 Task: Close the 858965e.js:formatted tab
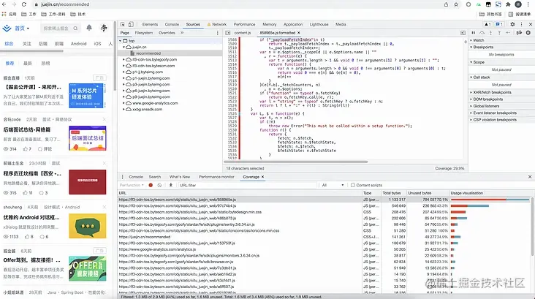point(298,33)
